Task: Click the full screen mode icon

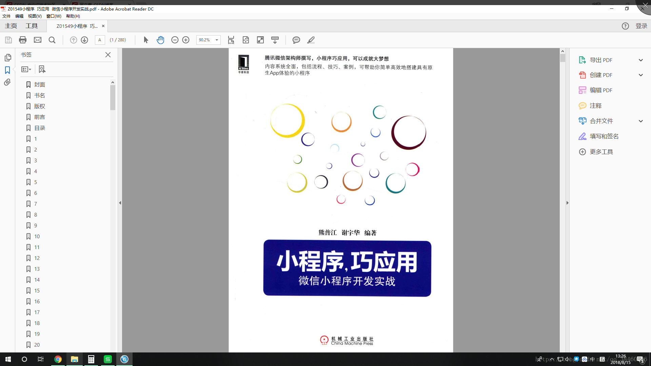Action: pyautogui.click(x=260, y=40)
